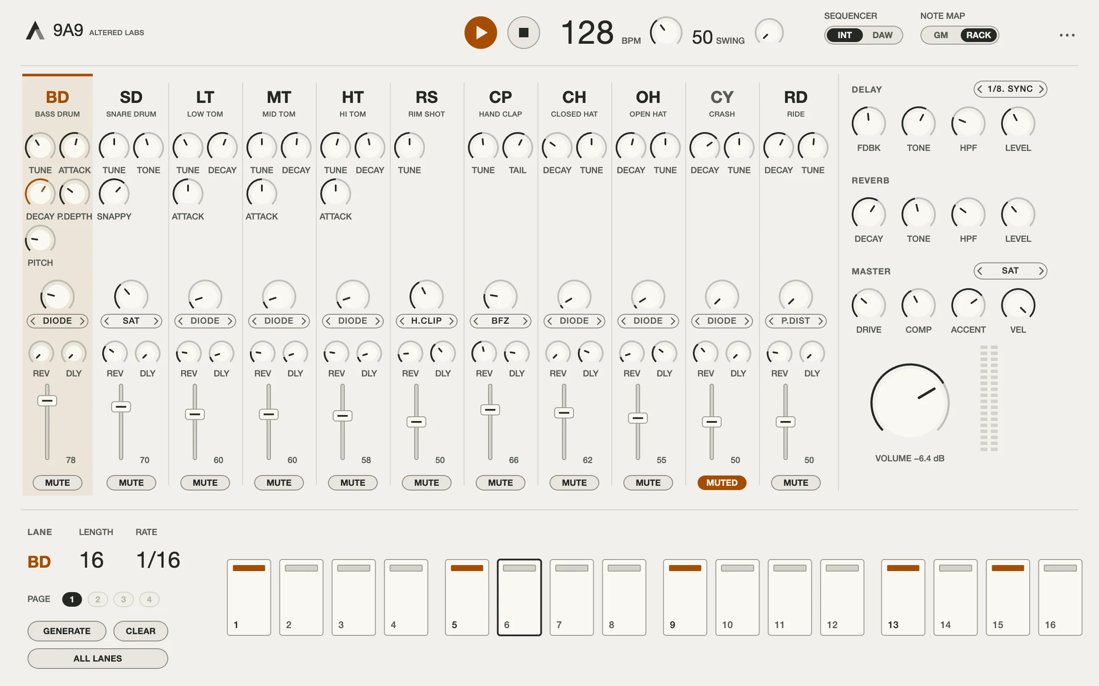Switch to pattern page 2
This screenshot has width=1099, height=686.
coord(97,599)
